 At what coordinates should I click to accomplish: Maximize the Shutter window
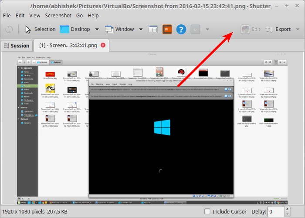click(287, 6)
